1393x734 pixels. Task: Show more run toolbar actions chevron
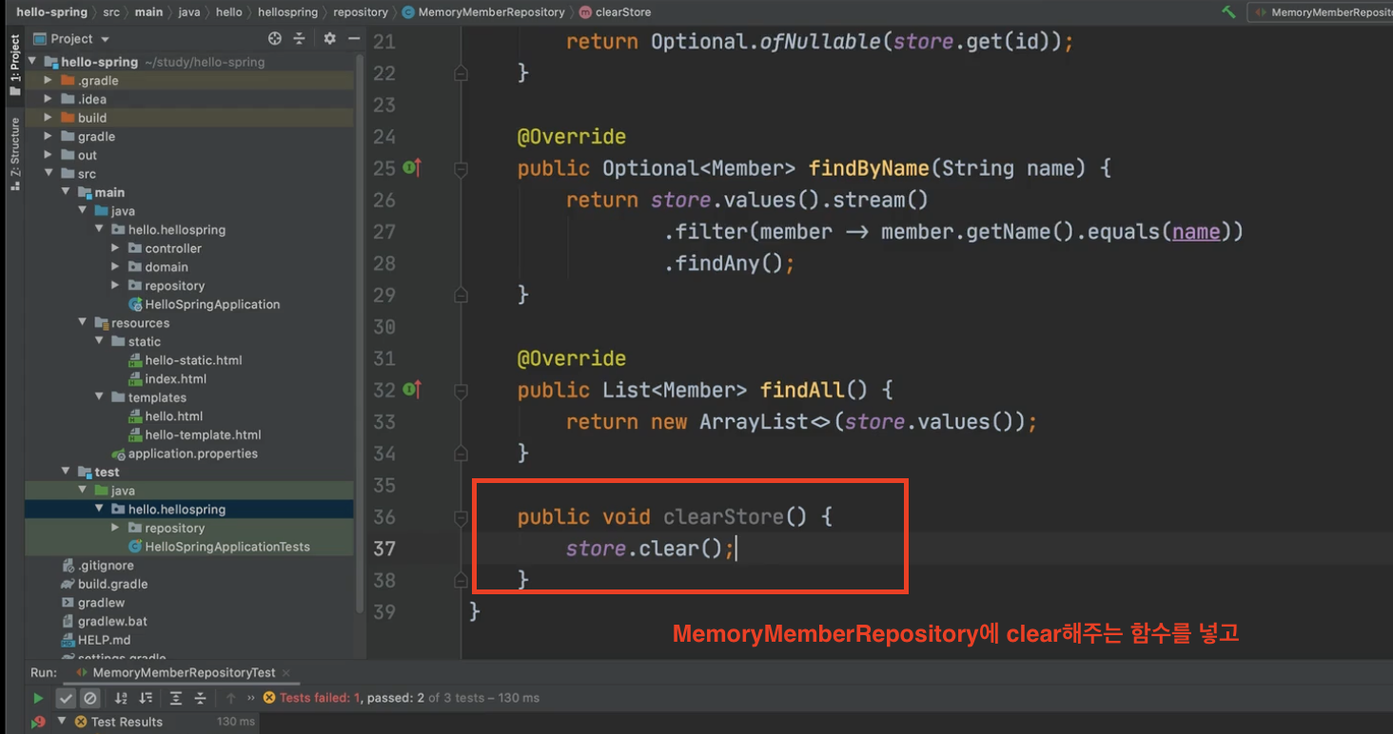(251, 698)
